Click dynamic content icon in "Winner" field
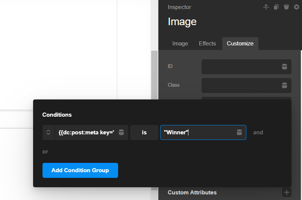The width and height of the screenshot is (302, 200). 239,132
